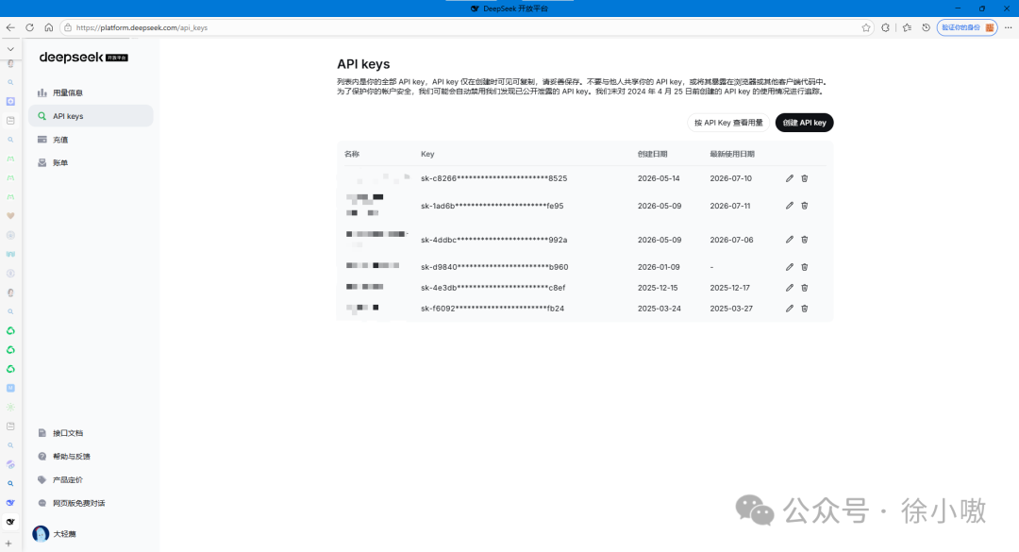
Task: Click creation date 2026-05-14
Action: click(659, 178)
